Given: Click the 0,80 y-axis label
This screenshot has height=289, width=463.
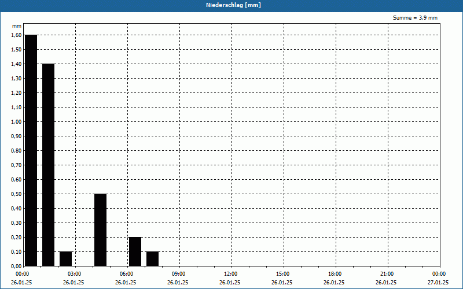Looking at the screenshot, I should (16, 151).
